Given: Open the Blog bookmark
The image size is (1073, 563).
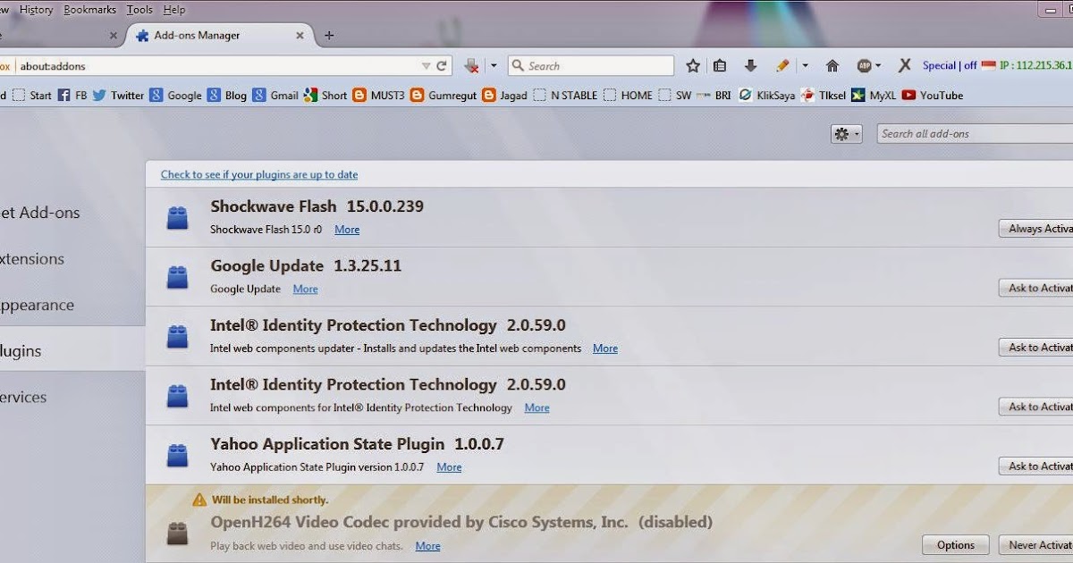Looking at the screenshot, I should (227, 96).
